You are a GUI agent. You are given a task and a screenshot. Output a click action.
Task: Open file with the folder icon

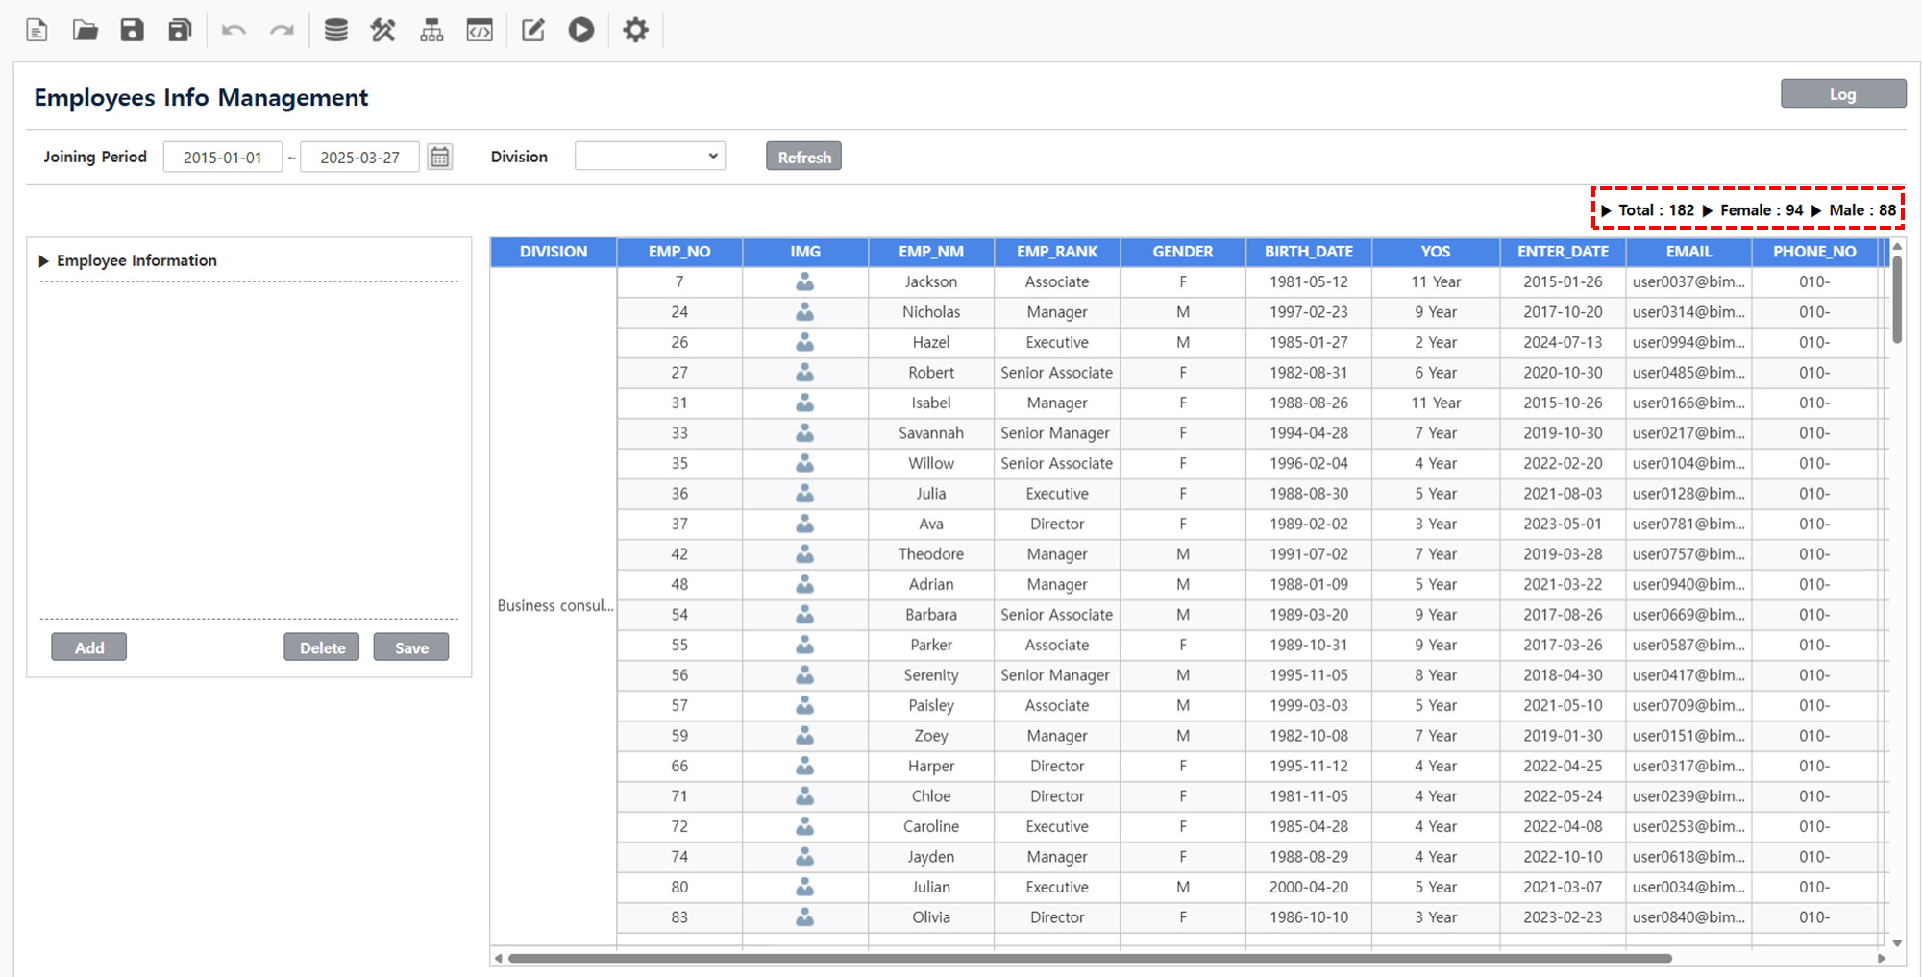click(x=86, y=30)
